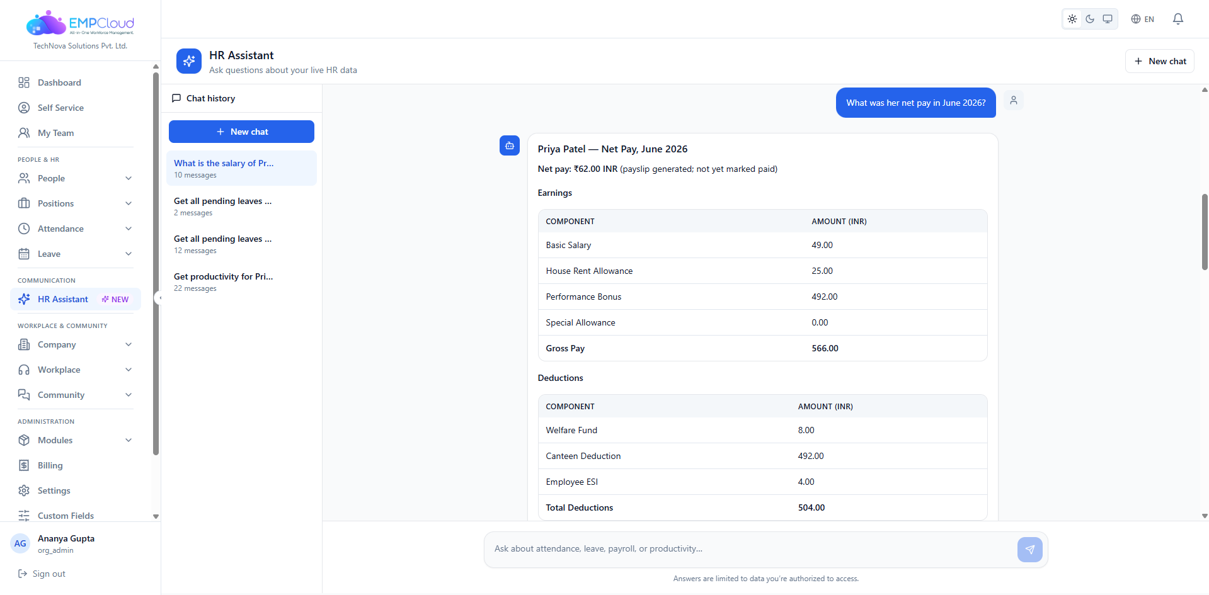The width and height of the screenshot is (1209, 595).
Task: Click the user avatar icon beside the question
Action: tap(1013, 100)
